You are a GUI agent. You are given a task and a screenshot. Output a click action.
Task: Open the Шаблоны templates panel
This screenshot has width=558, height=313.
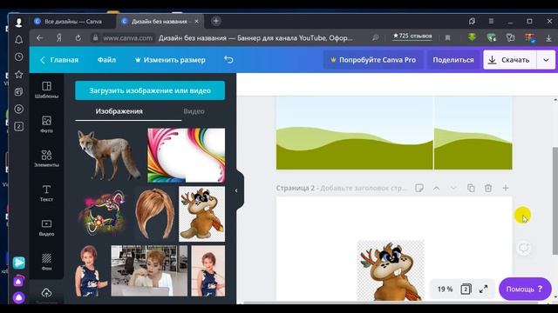46,90
